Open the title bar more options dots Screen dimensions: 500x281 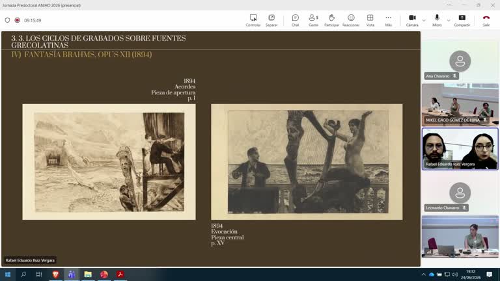coord(449,5)
